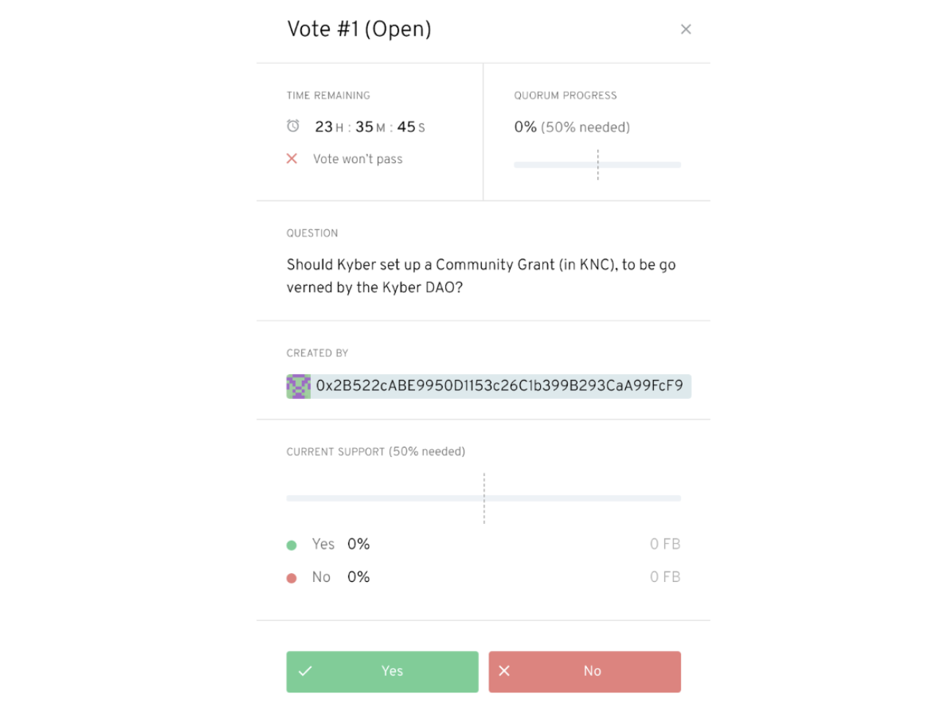Vote No with the red button
Viewport: 936px width, 701px height.
pos(584,672)
